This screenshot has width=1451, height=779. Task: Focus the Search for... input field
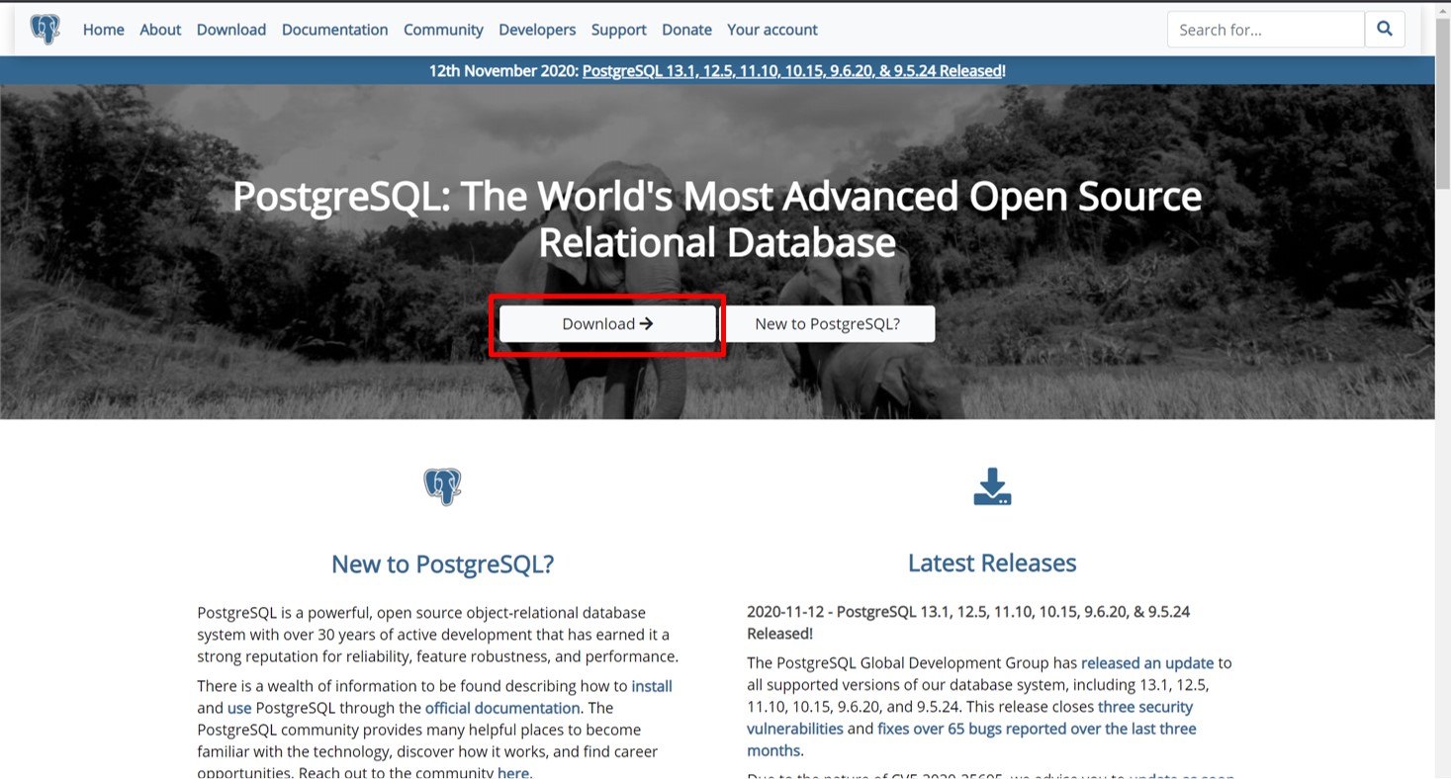tap(1265, 30)
